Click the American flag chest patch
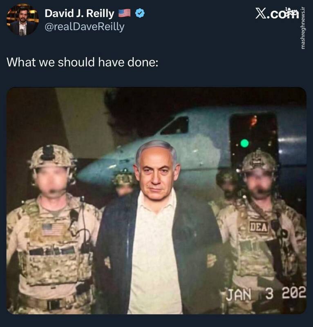Image resolution: width=313 pixels, height=327 pixels. tap(52, 229)
